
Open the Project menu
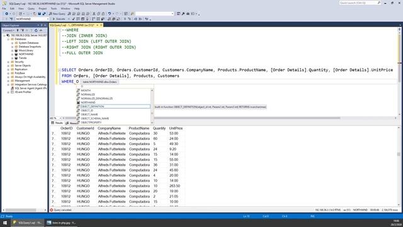coord(42,8)
